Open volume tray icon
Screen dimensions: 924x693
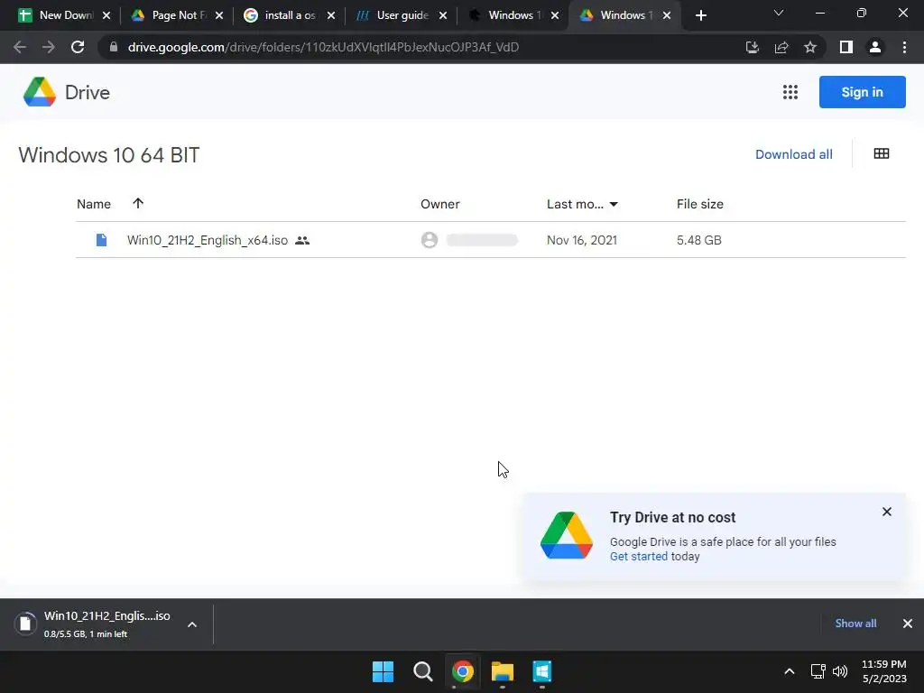coord(840,671)
